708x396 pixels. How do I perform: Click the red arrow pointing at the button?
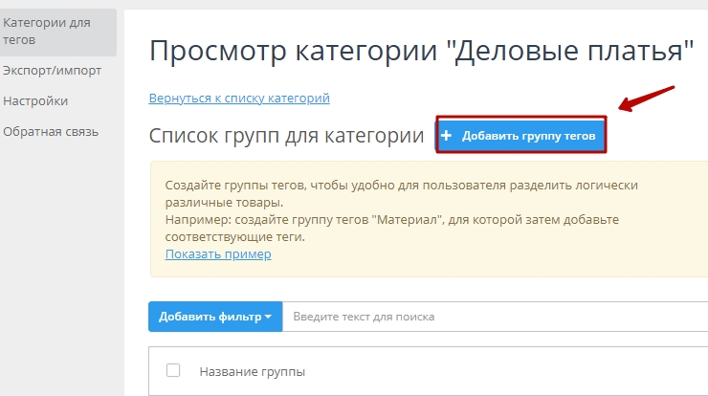(648, 98)
